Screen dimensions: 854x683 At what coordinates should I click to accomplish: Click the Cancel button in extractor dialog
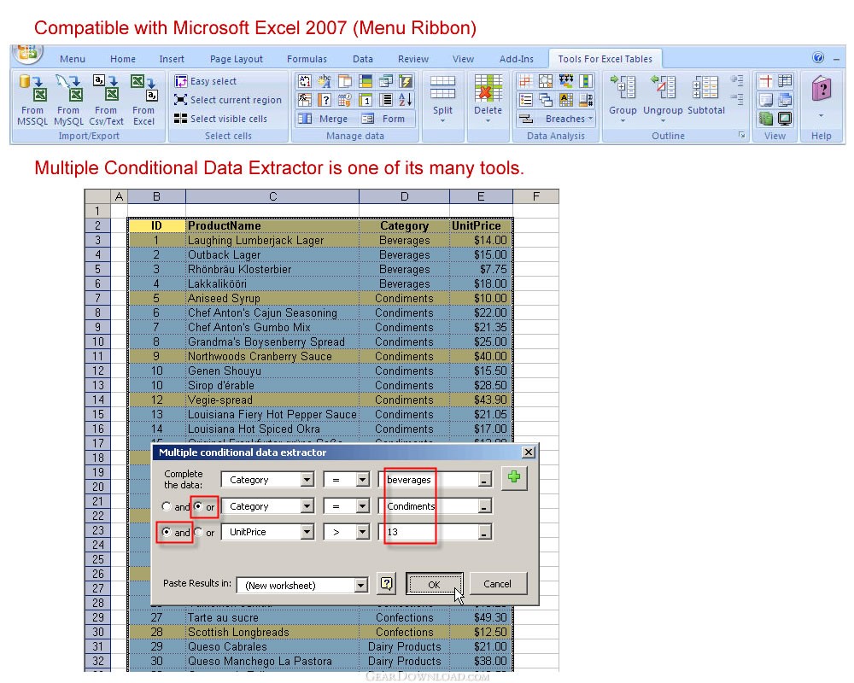pos(497,584)
